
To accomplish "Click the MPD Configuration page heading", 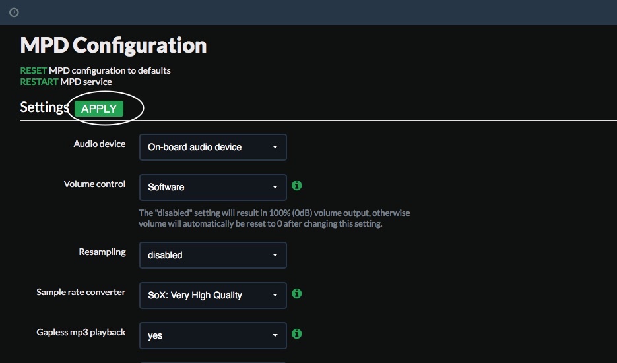I will tap(114, 45).
